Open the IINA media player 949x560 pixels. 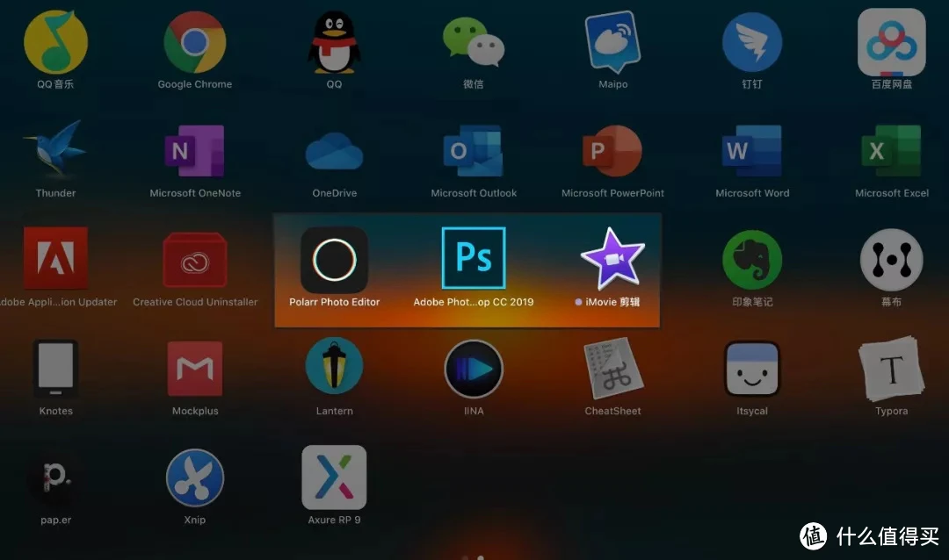point(474,369)
